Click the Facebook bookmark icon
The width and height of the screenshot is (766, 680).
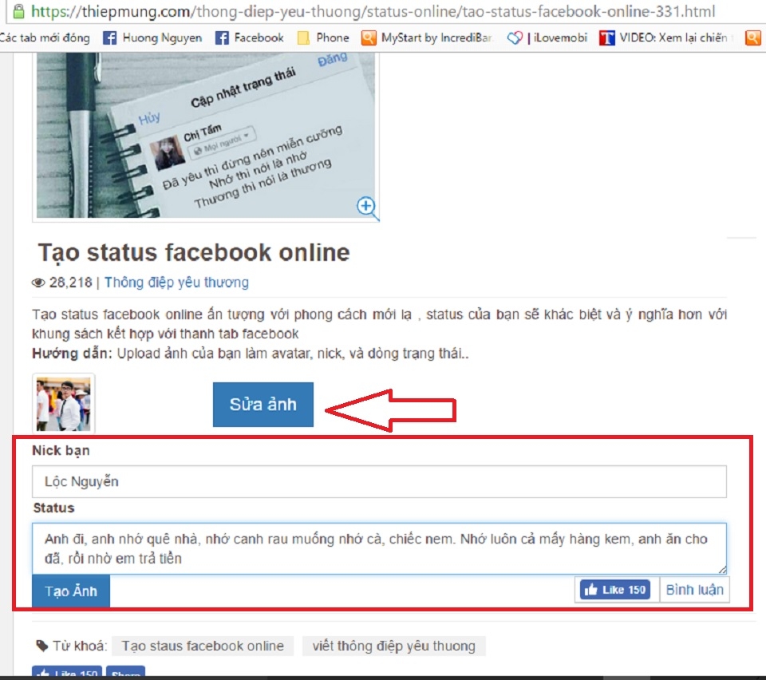[x=221, y=37]
